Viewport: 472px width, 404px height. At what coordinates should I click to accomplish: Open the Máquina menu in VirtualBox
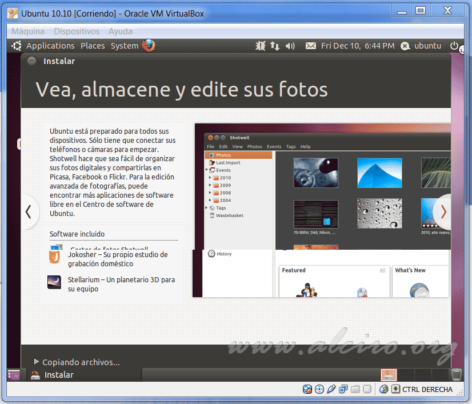click(x=28, y=31)
